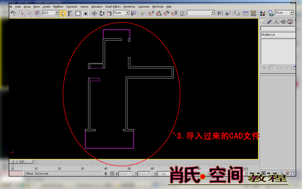Open the MAXScript menu

coord(158,7)
